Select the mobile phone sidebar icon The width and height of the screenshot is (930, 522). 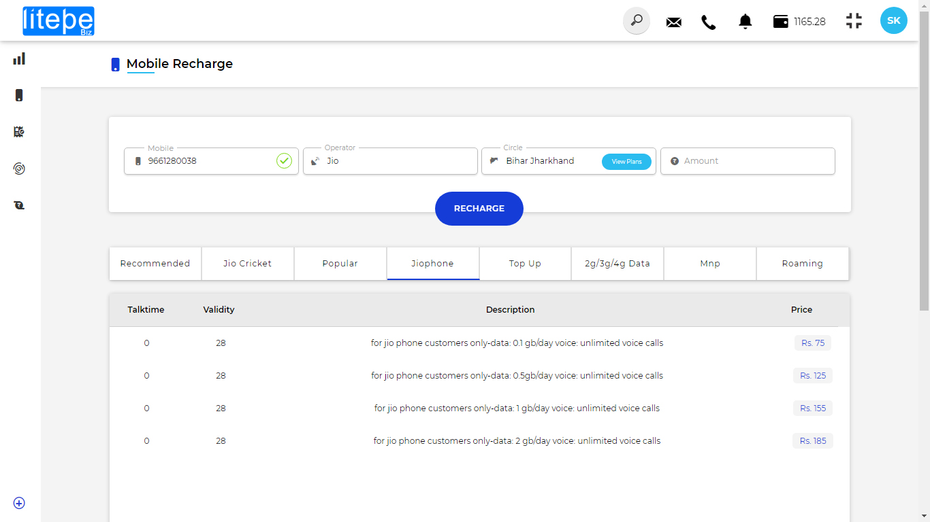(19, 95)
